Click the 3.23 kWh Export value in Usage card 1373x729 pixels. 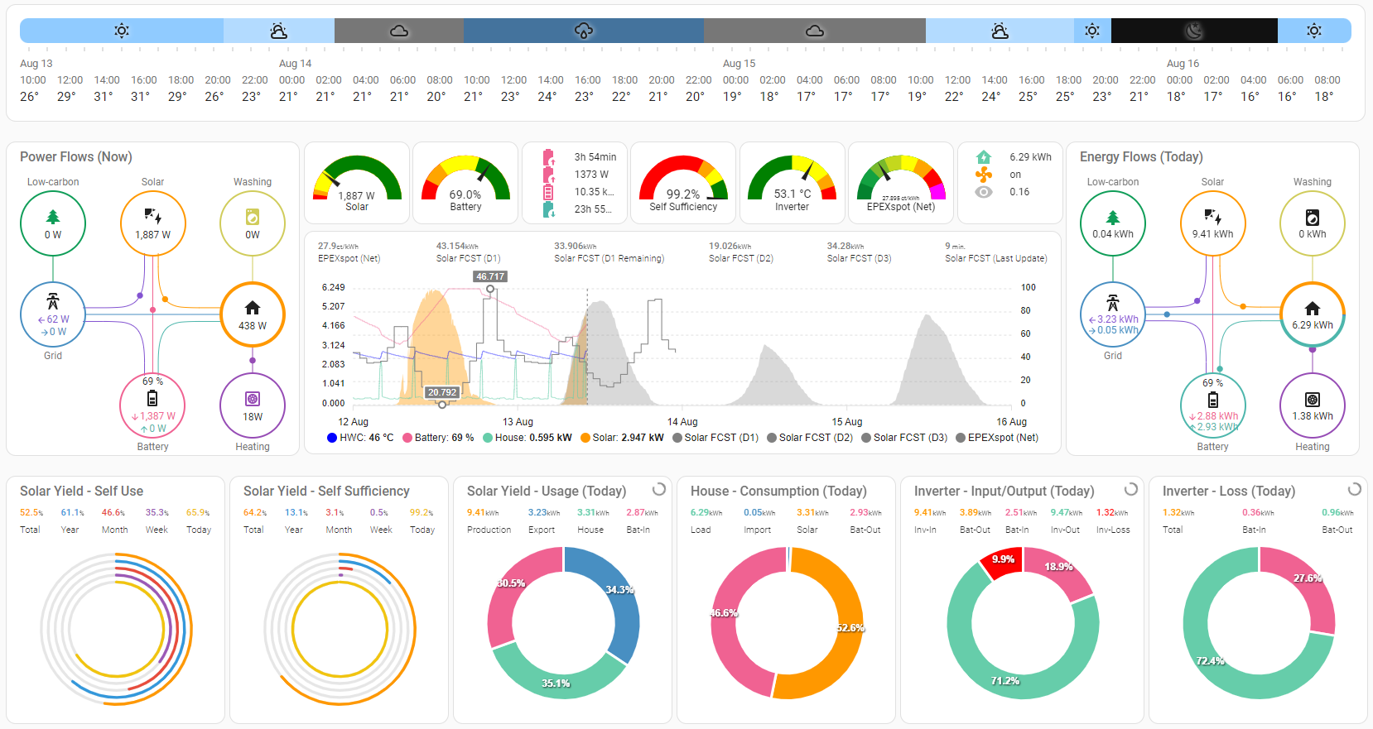click(x=543, y=512)
